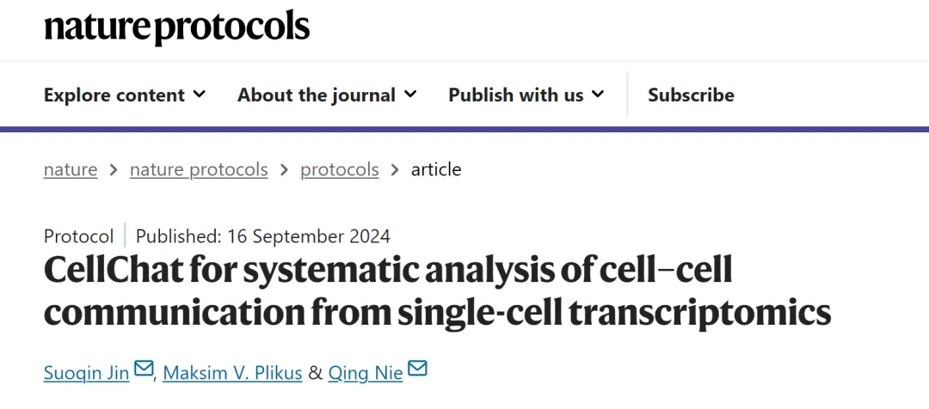Click envelope icon next to Suoqin Jin

coord(144,369)
